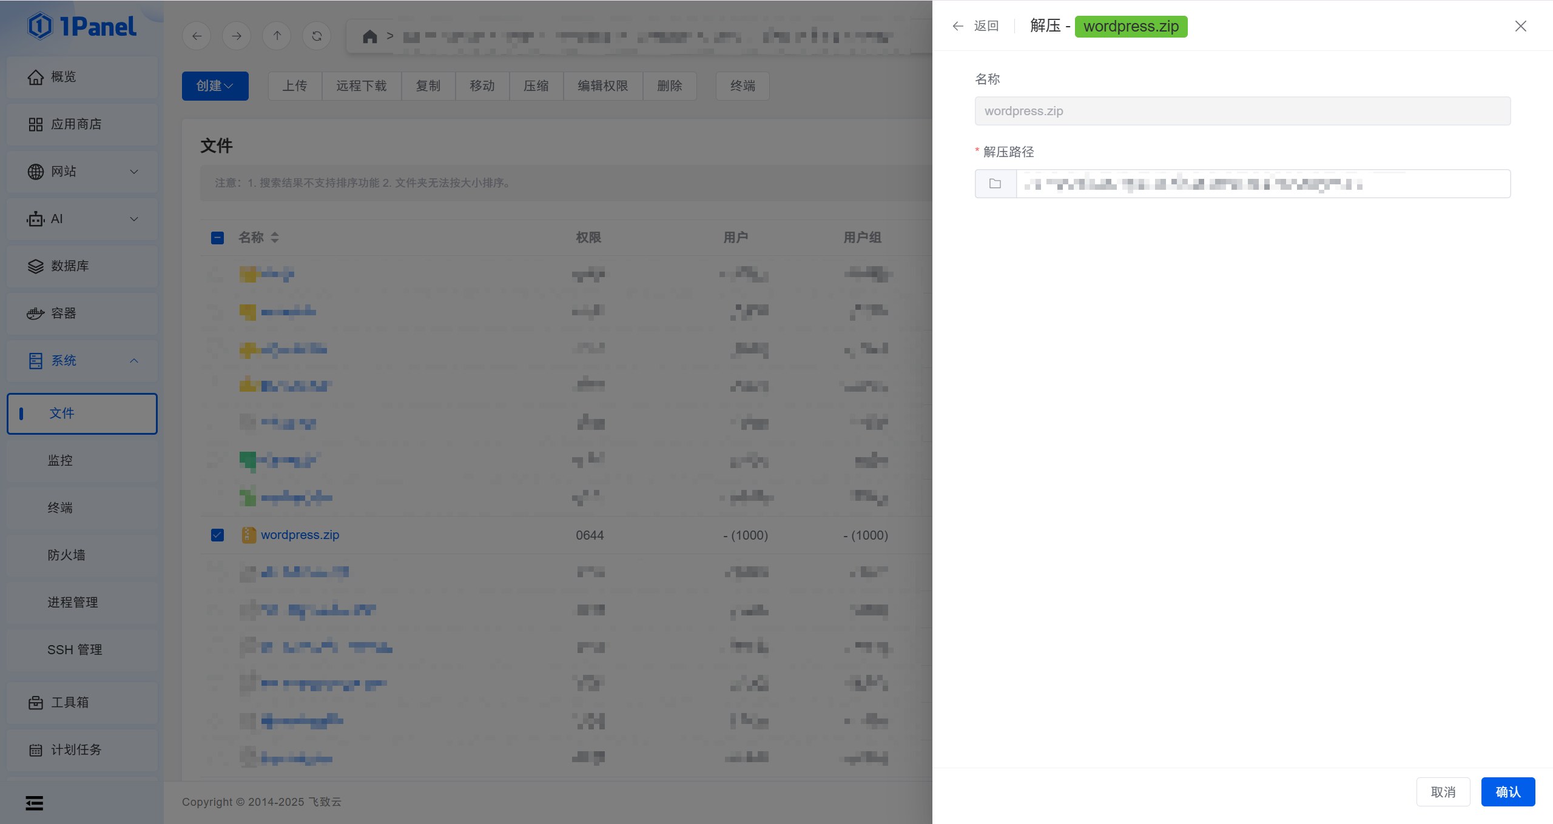Click the wordpress.zip archive file icon

pyautogui.click(x=248, y=535)
